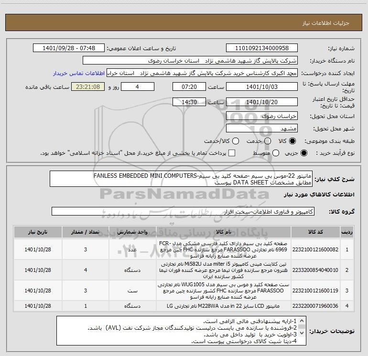Screen dimensions: 368x356
Task: Click the remaining time countdown 23:21:08
Action: pos(88,86)
